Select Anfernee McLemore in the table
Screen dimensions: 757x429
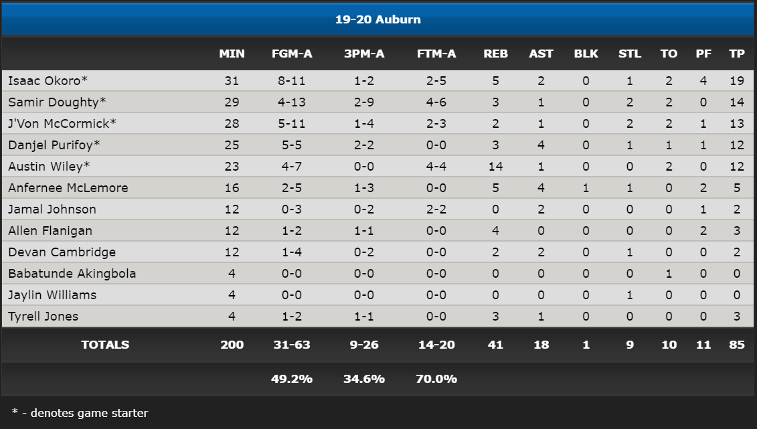(68, 187)
